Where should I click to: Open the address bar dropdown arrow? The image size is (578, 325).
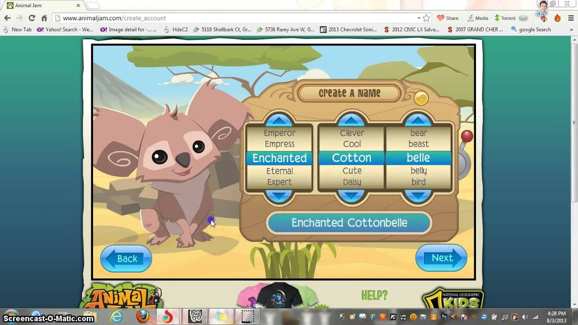(x=419, y=18)
